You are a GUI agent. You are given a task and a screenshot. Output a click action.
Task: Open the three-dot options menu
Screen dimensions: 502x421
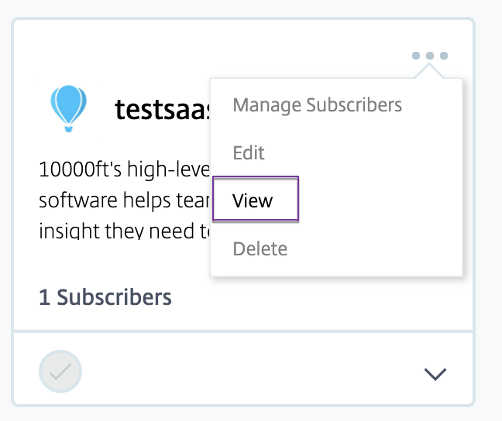coord(430,56)
